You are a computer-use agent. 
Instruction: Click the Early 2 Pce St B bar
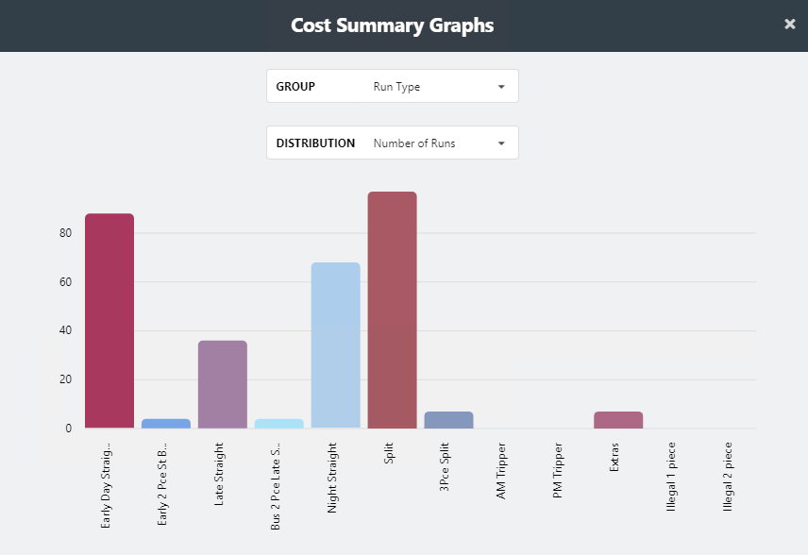(x=165, y=423)
